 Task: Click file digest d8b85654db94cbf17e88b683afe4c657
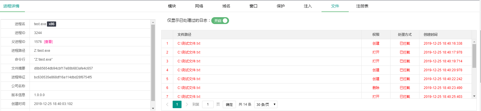coord(64,68)
